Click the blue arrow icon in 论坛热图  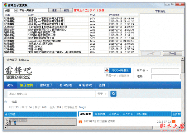[15, 122]
